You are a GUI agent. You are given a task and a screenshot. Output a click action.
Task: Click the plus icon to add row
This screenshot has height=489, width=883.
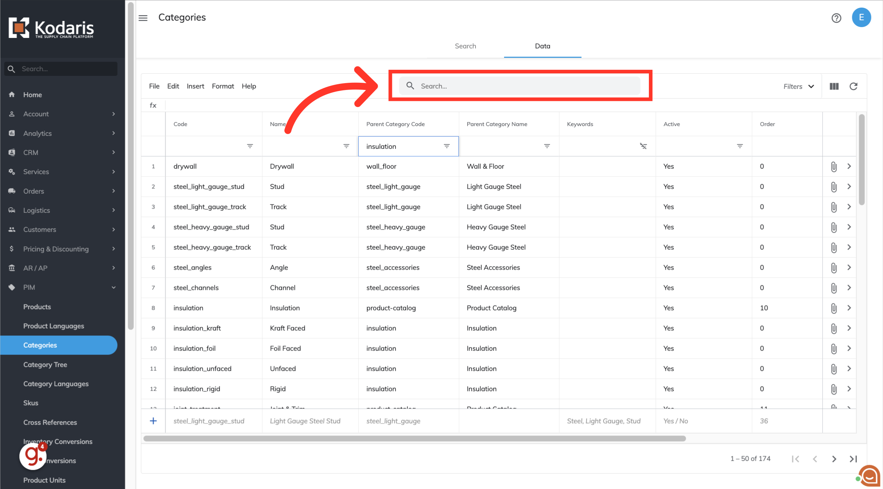click(x=153, y=421)
